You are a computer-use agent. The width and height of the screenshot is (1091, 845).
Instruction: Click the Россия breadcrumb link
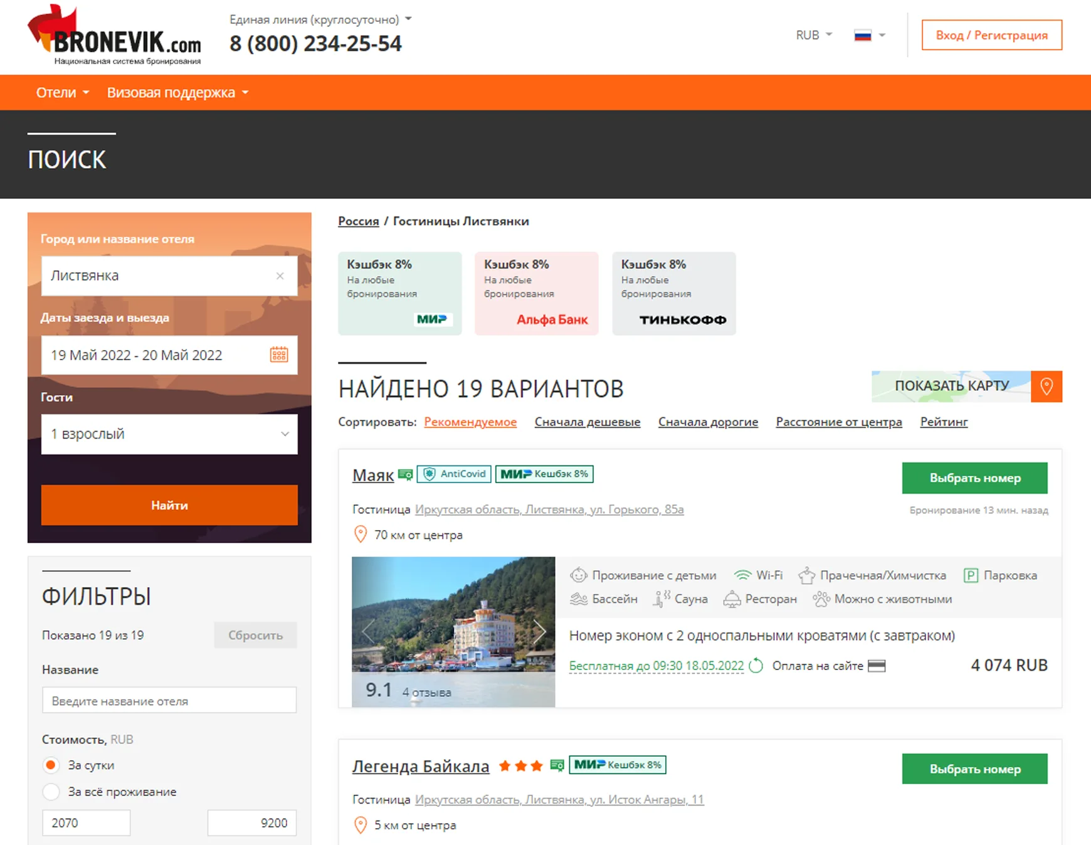click(359, 221)
